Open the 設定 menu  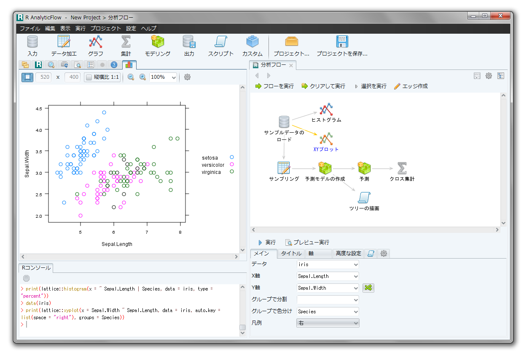click(131, 29)
